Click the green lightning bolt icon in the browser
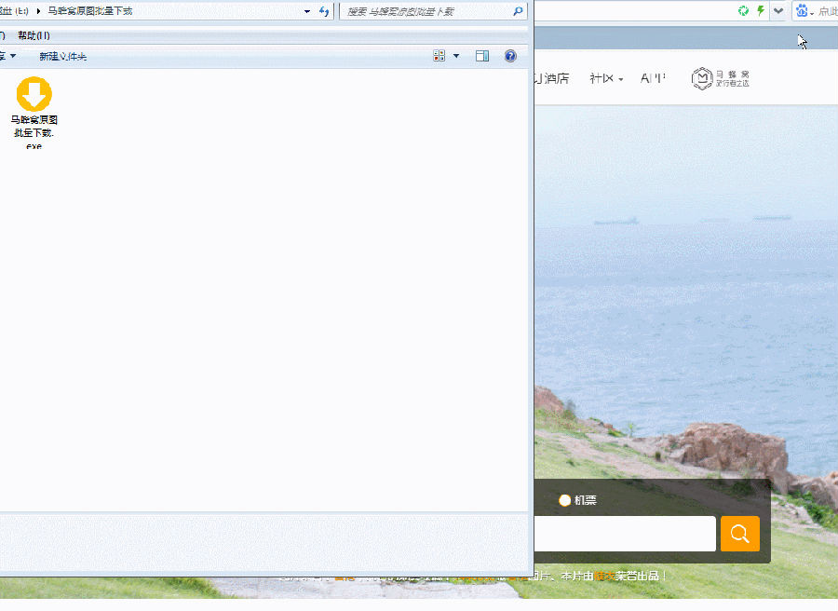Screen dimensions: 838x611 tap(761, 11)
